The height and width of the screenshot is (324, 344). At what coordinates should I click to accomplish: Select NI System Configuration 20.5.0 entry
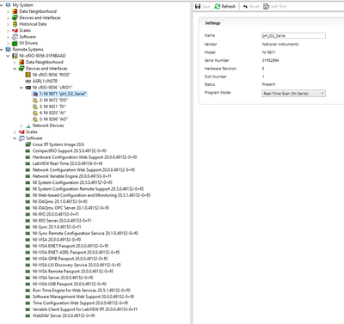click(x=72, y=182)
